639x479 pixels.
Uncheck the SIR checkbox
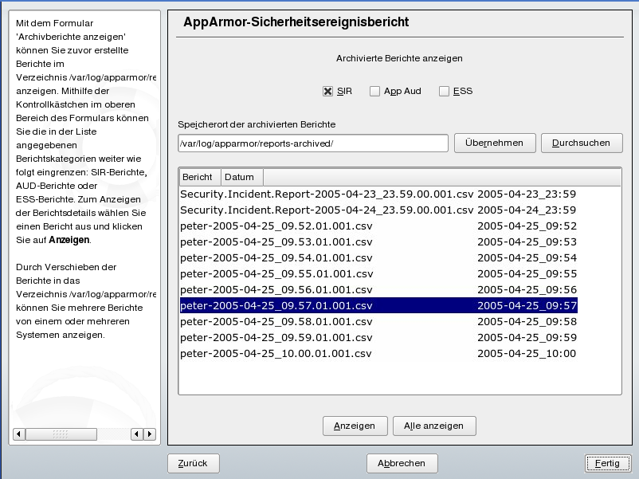(327, 92)
